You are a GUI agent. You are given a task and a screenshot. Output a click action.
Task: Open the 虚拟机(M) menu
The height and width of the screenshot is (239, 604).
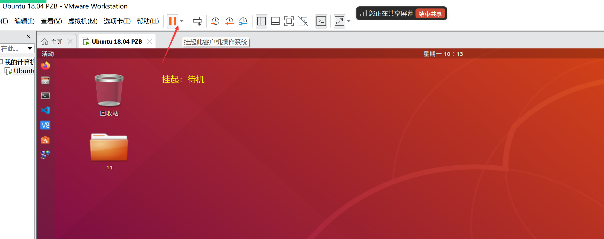(x=83, y=21)
